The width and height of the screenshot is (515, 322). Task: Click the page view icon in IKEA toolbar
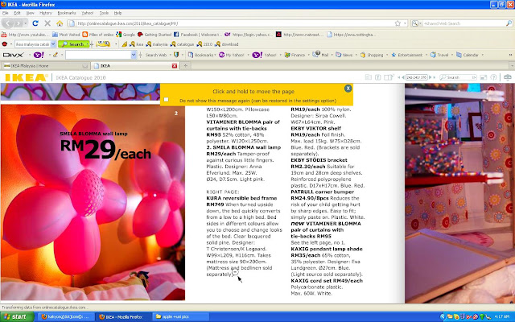389,77
